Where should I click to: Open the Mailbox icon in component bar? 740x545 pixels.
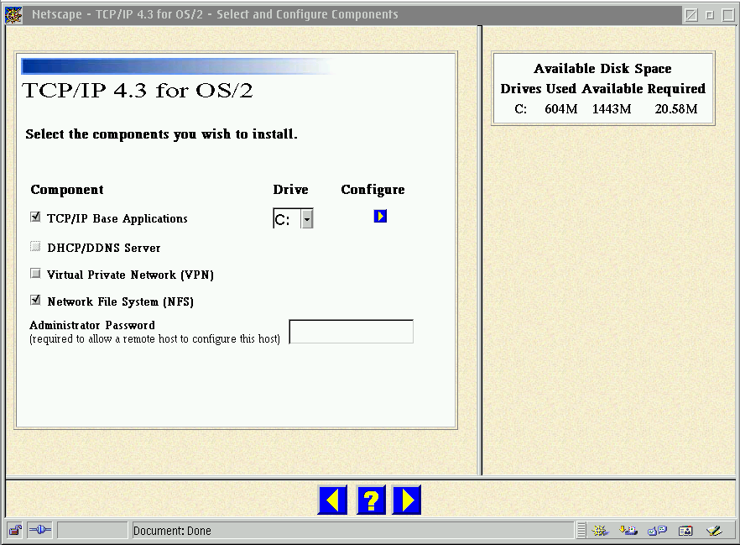pos(628,530)
